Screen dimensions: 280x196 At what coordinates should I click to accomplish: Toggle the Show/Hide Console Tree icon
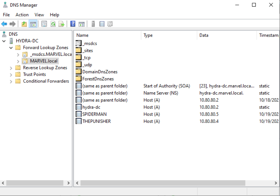tap(33, 24)
